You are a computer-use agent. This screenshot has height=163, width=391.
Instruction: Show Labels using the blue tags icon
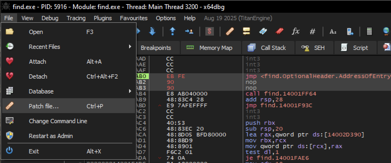coord(263,32)
